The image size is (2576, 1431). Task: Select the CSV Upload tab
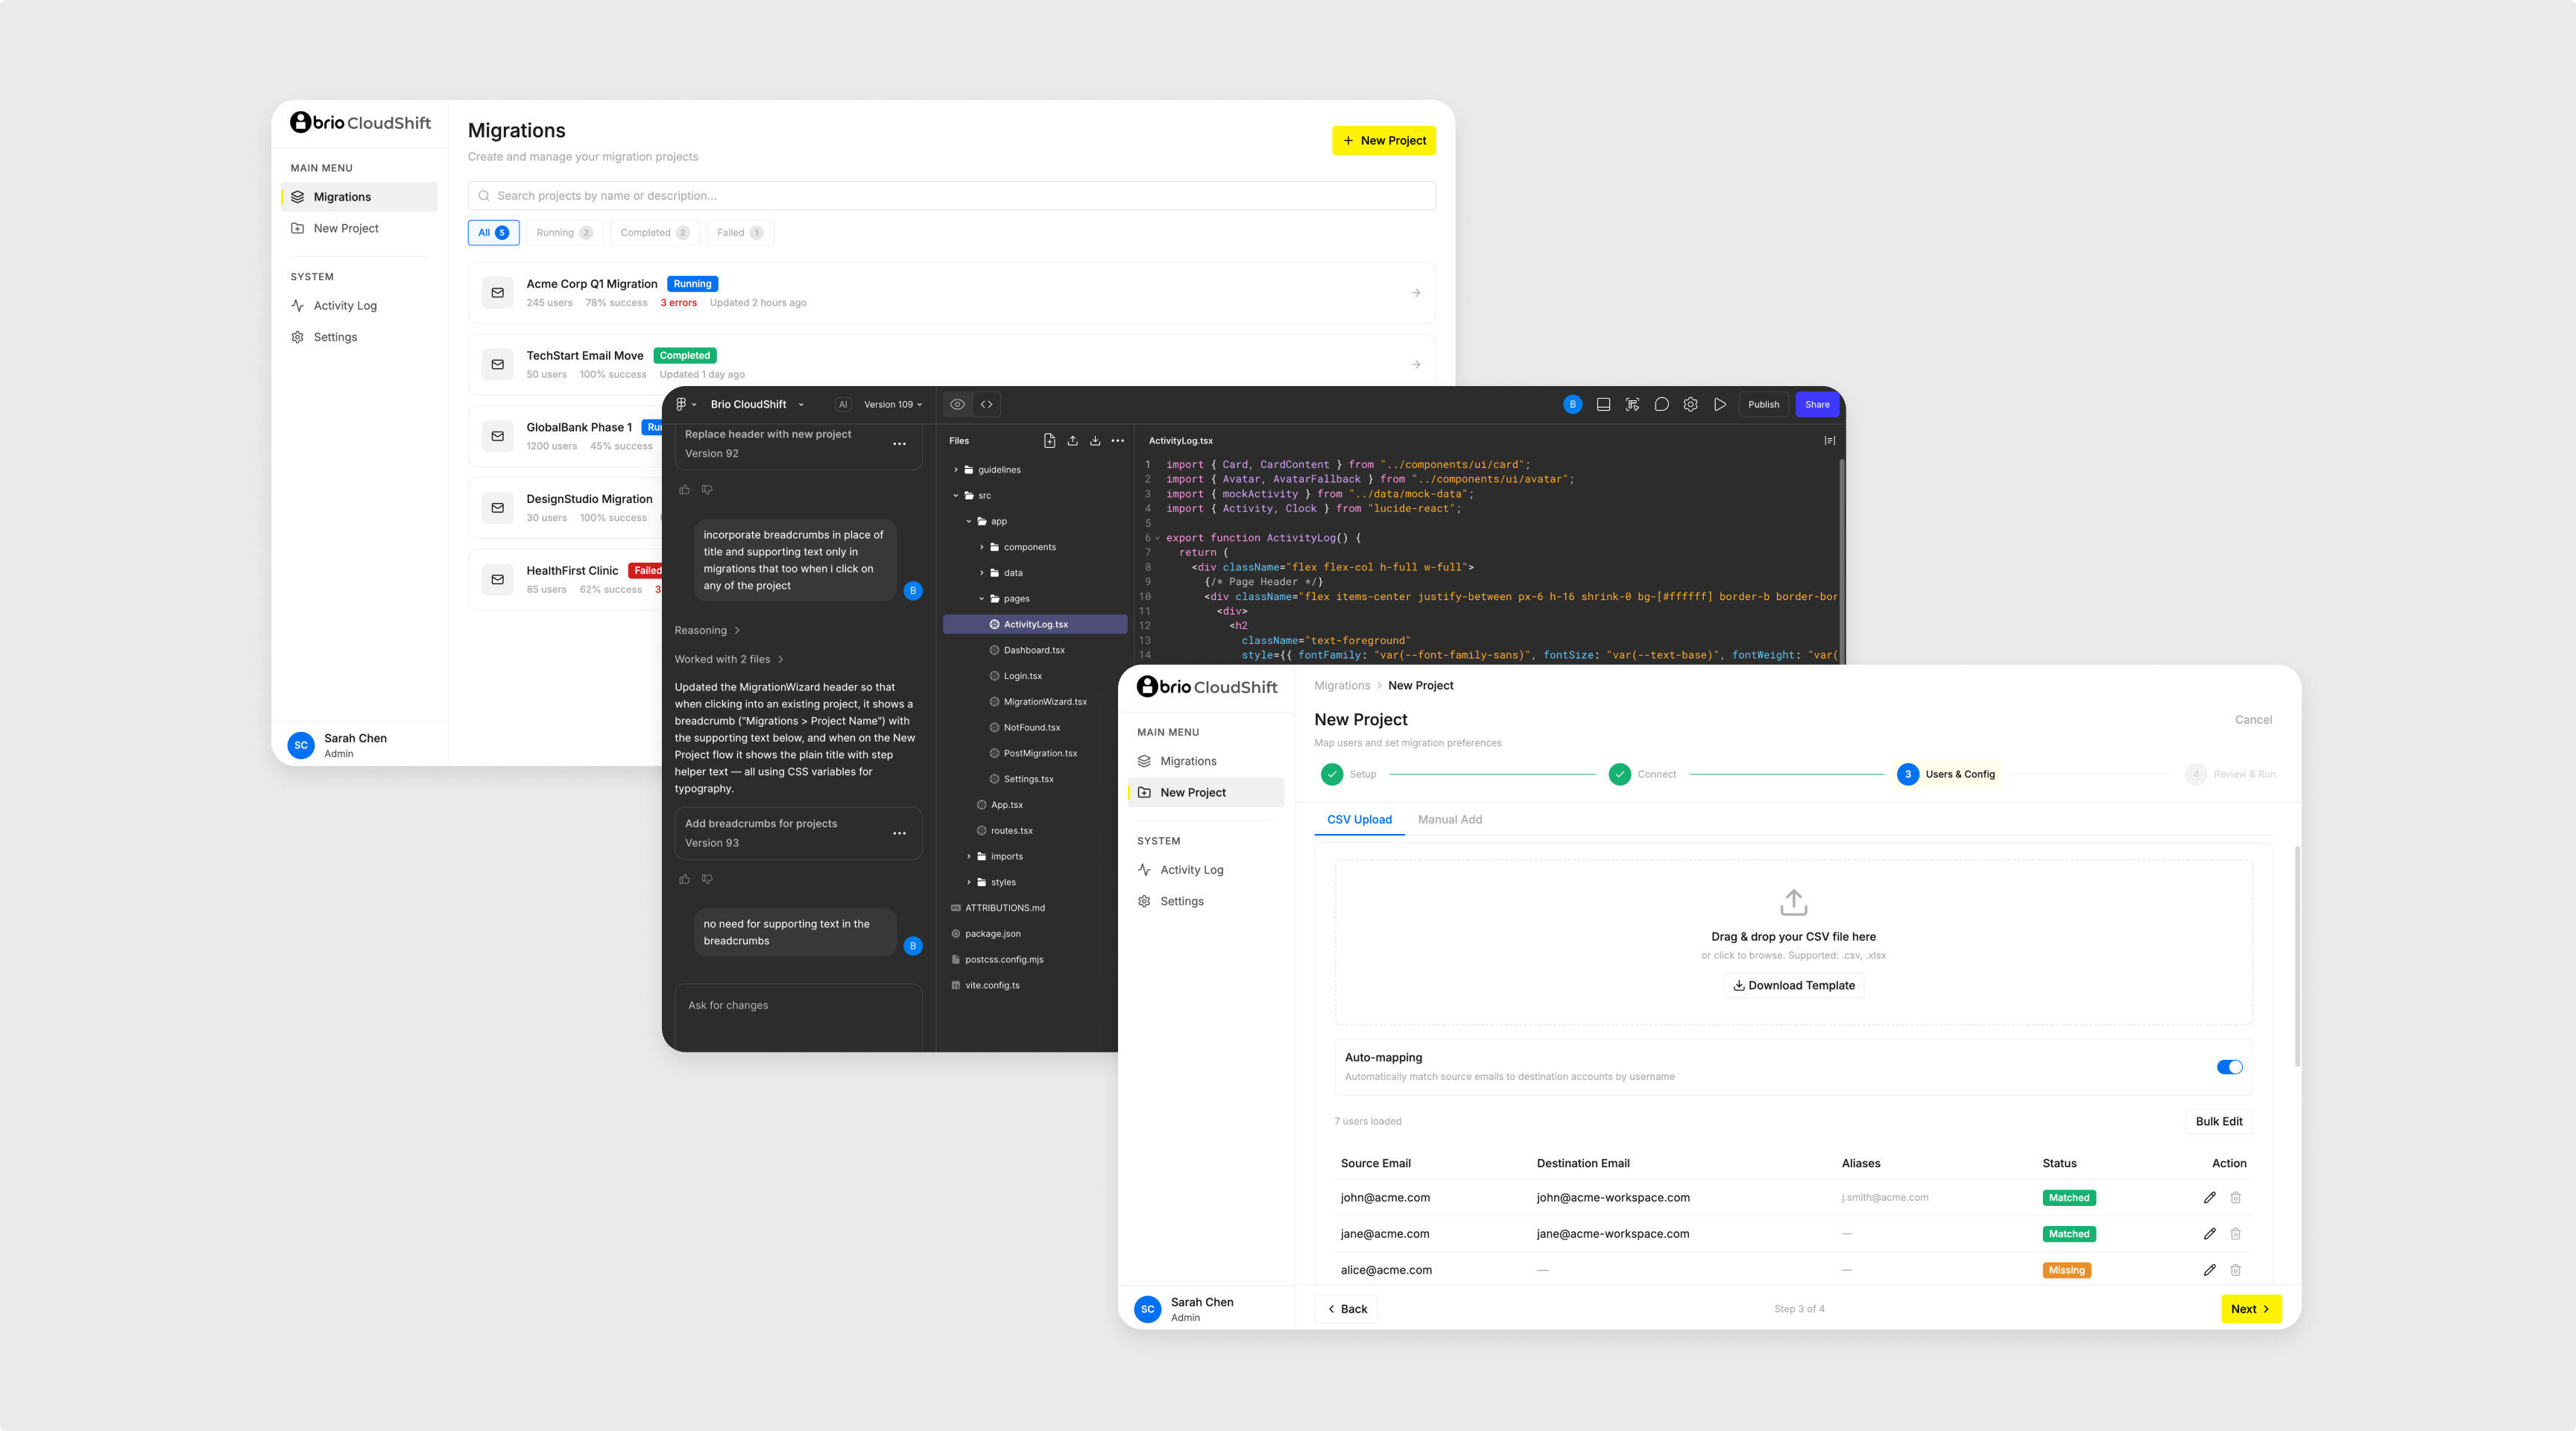pyautogui.click(x=1359, y=819)
